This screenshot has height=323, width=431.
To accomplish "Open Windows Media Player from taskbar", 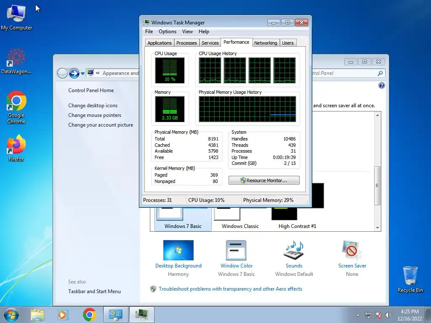I will 63,315.
